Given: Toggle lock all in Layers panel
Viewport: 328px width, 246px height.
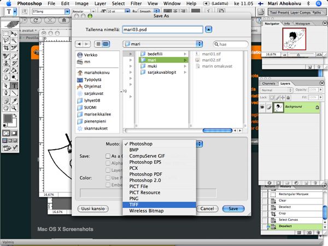Looking at the screenshot, I should pyautogui.click(x=288, y=97).
